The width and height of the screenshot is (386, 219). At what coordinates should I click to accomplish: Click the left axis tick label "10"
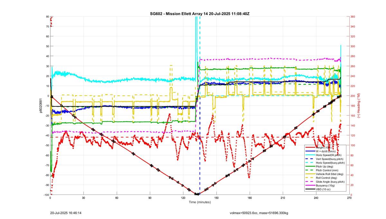point(47,86)
